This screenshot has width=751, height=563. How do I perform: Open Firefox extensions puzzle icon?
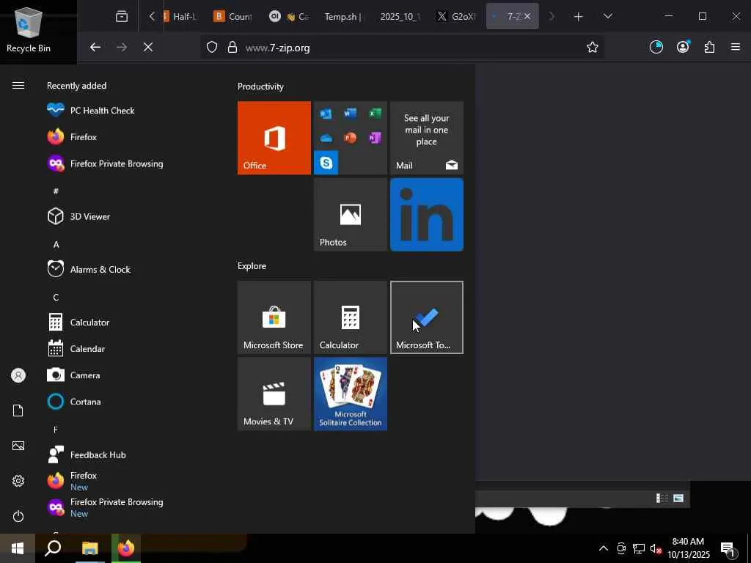(x=709, y=47)
